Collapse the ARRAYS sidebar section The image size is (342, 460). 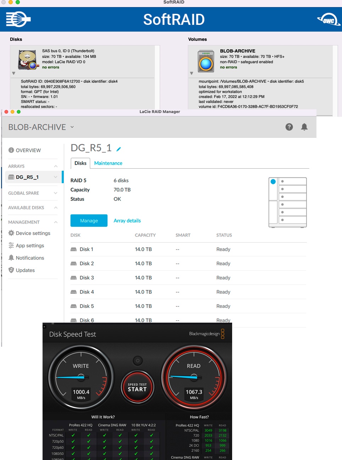(56, 166)
